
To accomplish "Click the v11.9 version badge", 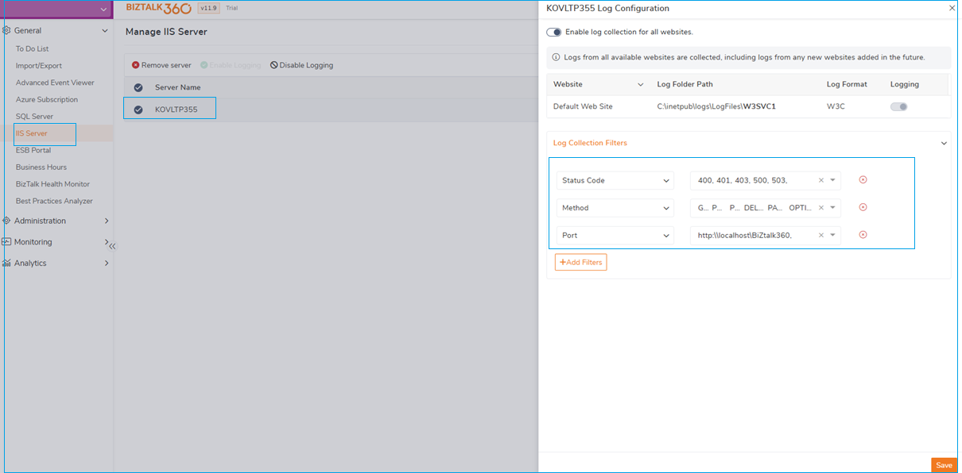I will click(x=208, y=8).
